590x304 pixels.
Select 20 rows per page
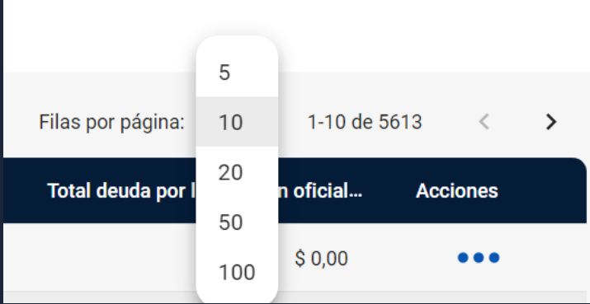(237, 171)
